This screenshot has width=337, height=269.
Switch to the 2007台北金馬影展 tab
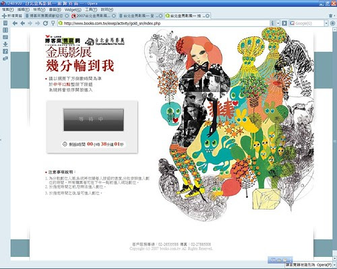tap(94, 15)
